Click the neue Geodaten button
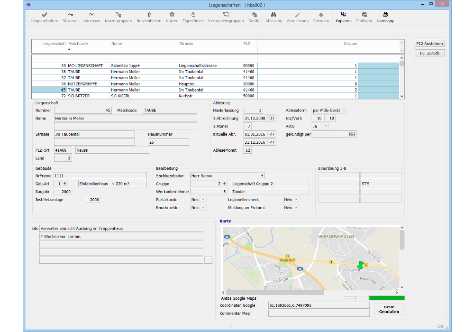The height and width of the screenshot is (332, 474). click(x=389, y=309)
